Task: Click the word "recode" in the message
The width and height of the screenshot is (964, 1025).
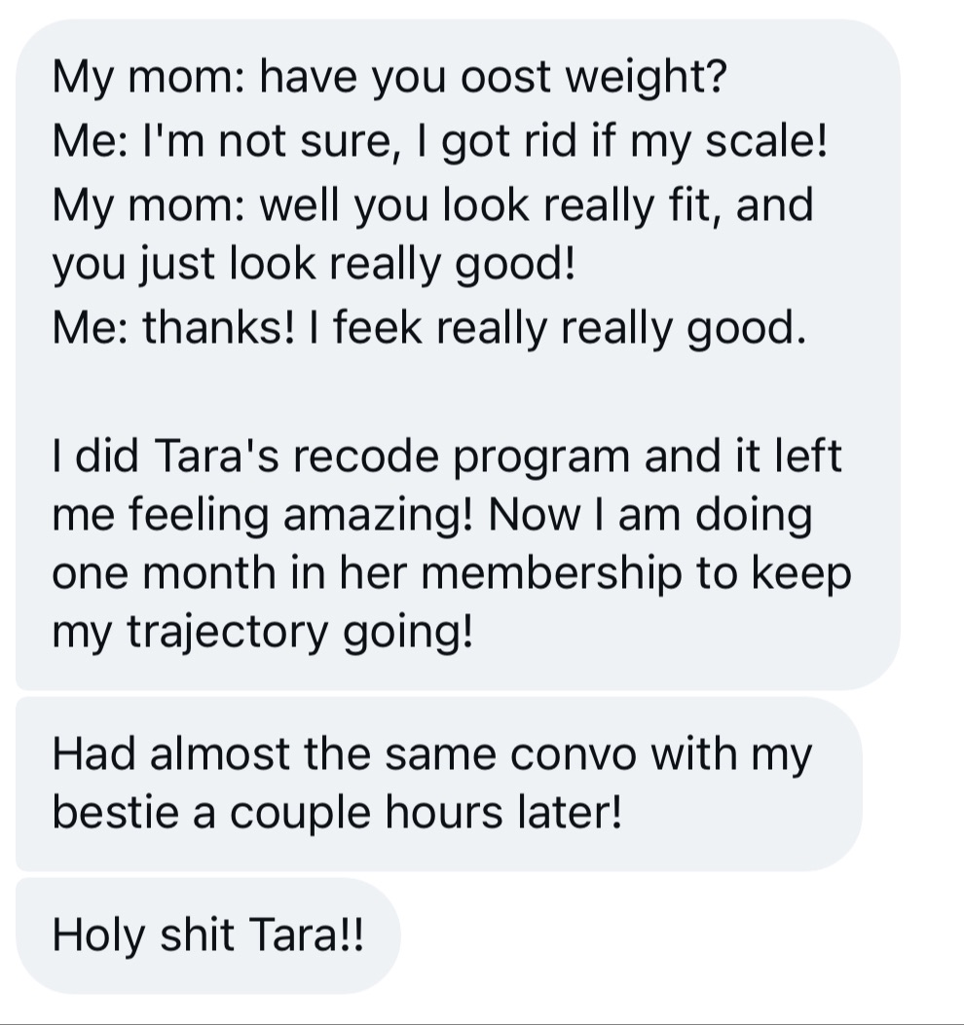Action: click(365, 456)
